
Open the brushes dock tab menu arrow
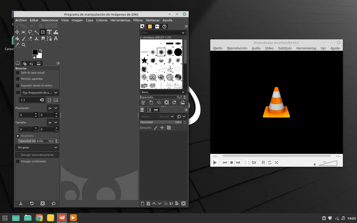tap(186, 26)
